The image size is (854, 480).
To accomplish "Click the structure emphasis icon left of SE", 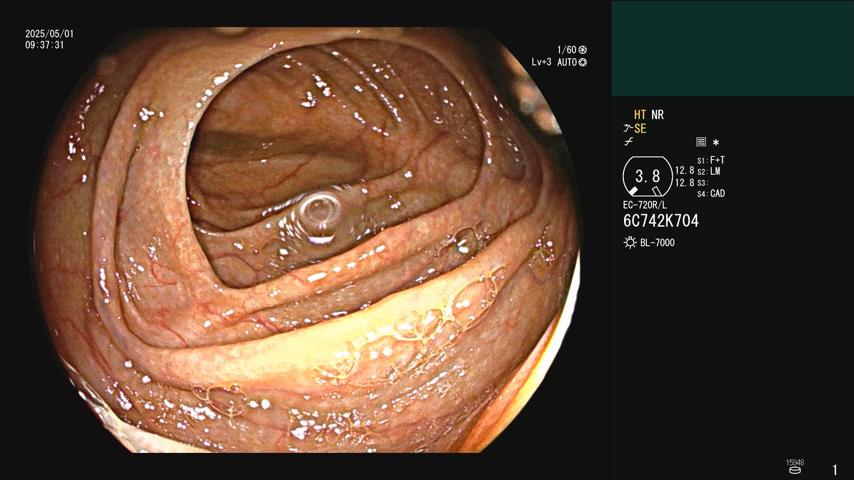I will tap(628, 128).
